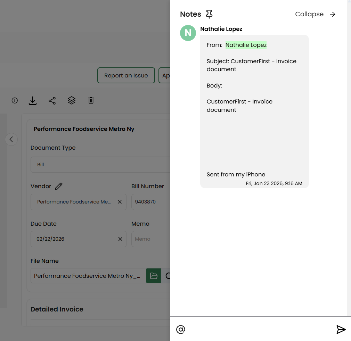Click the Report an Issue button
The width and height of the screenshot is (351, 341).
(126, 75)
